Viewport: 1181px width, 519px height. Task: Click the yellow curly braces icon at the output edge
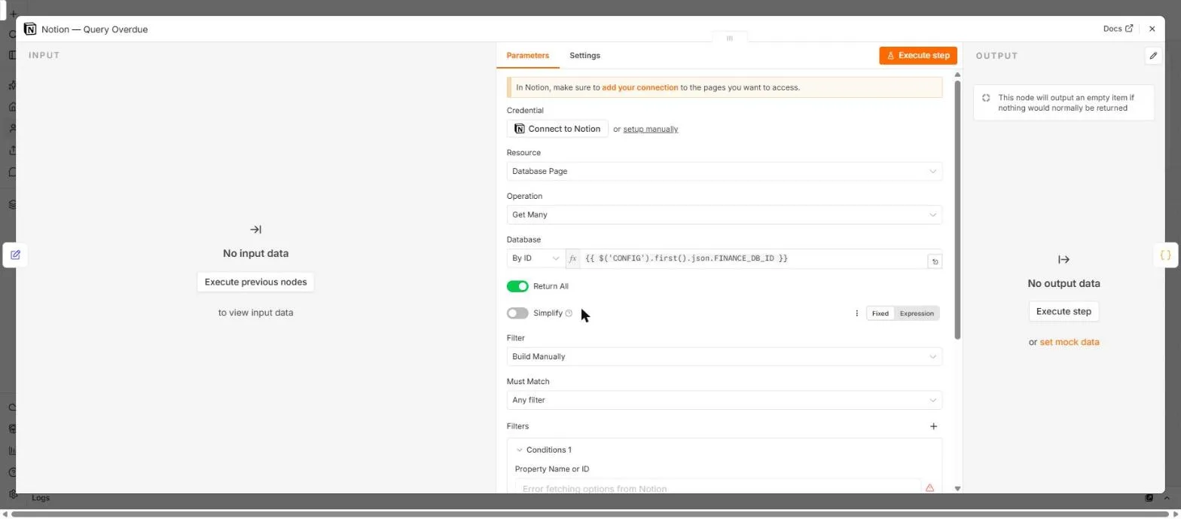point(1165,255)
